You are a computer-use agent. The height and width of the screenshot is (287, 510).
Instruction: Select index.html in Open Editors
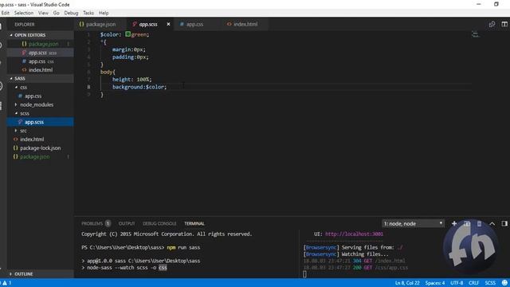click(41, 70)
